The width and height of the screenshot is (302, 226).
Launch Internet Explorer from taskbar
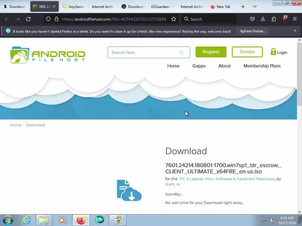click(26, 220)
